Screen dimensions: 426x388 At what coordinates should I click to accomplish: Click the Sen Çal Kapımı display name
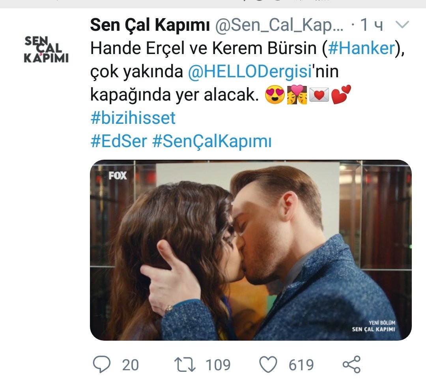tap(150, 25)
